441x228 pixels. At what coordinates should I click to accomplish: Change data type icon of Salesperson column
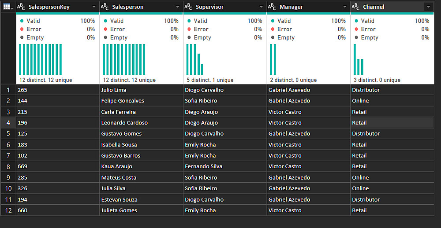pyautogui.click(x=105, y=7)
